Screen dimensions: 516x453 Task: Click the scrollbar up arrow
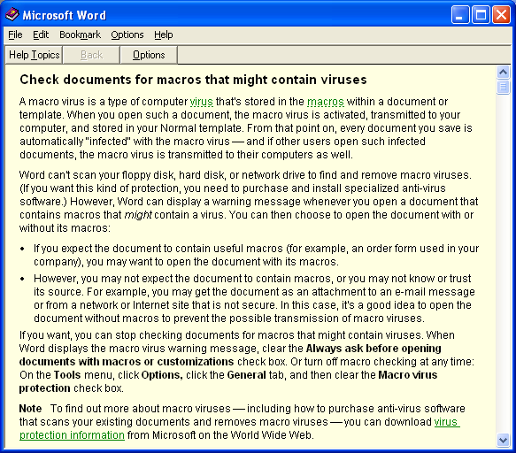tap(503, 72)
